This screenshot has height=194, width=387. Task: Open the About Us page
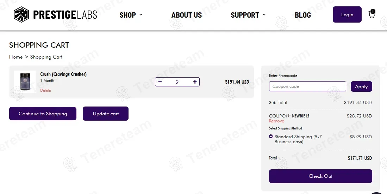pos(187,15)
